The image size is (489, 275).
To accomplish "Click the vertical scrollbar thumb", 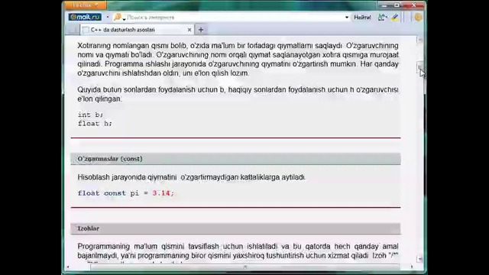I will [x=419, y=67].
